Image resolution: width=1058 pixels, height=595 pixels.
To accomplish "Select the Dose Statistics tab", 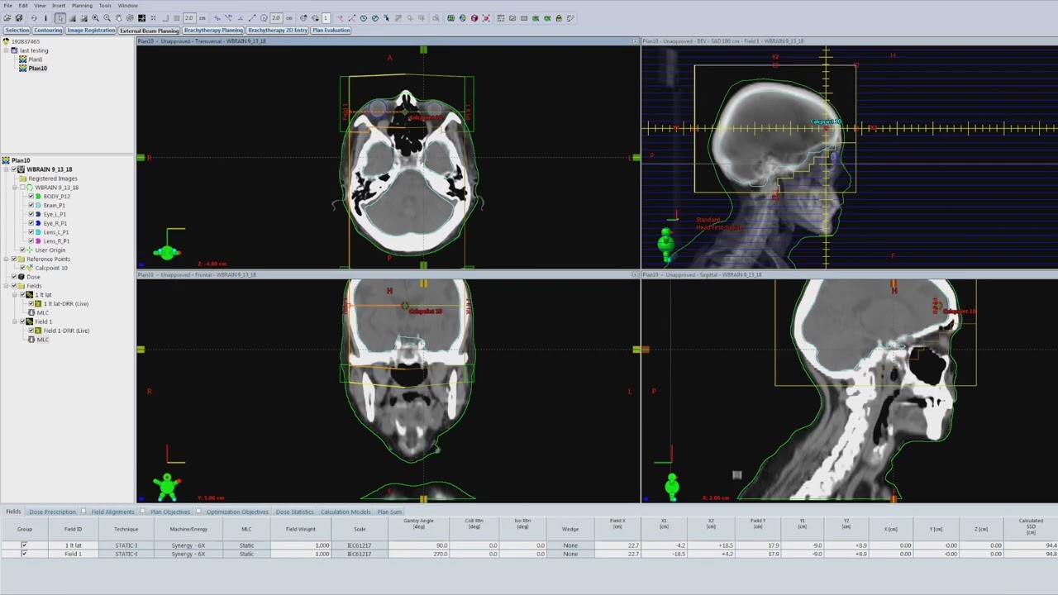I will click(294, 512).
